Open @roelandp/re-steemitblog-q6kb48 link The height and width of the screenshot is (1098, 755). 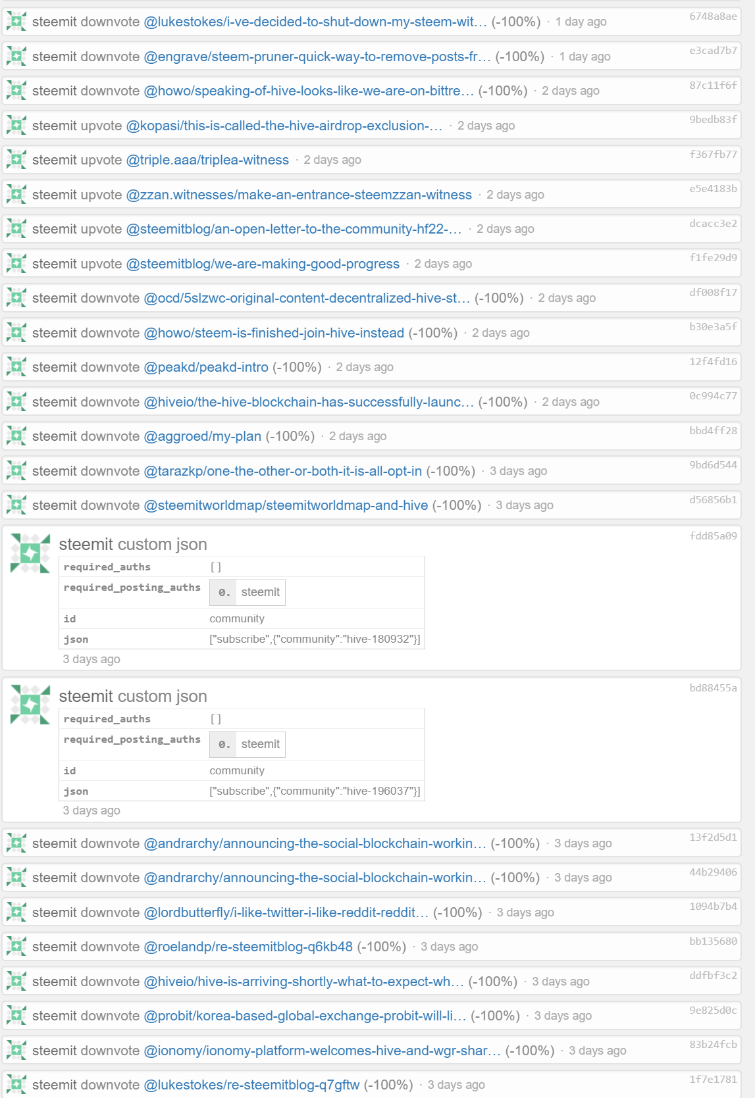pyautogui.click(x=248, y=947)
